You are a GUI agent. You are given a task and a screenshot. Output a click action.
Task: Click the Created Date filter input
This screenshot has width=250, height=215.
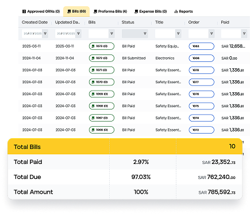click(32, 33)
